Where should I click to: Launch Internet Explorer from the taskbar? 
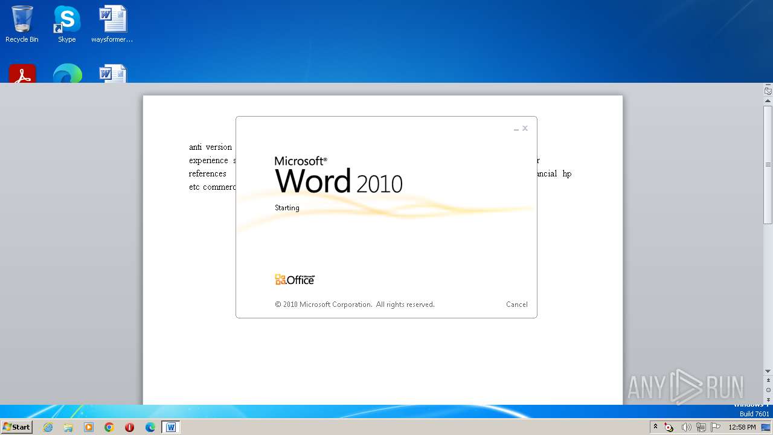click(48, 427)
